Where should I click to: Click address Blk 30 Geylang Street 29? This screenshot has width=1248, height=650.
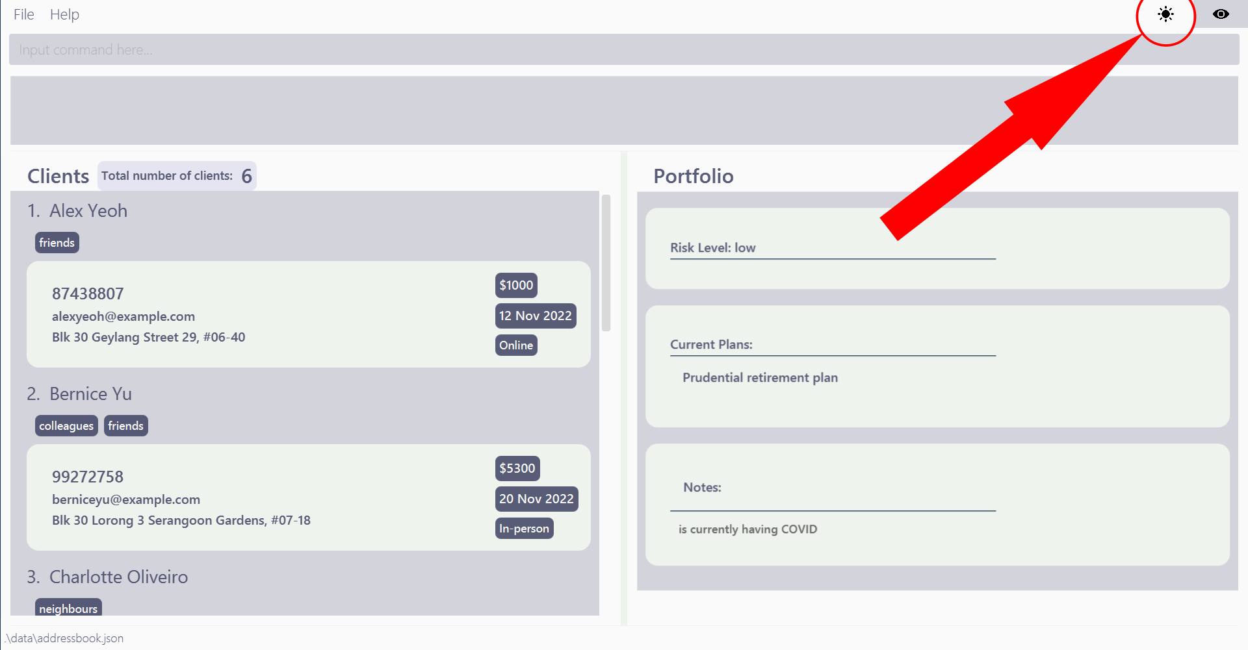point(148,337)
